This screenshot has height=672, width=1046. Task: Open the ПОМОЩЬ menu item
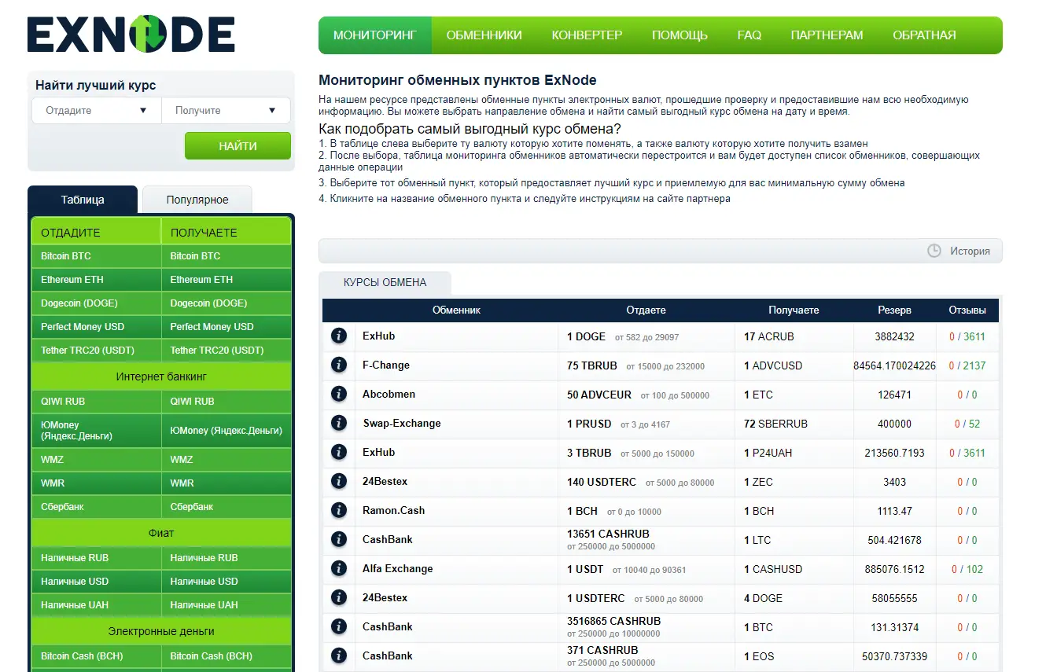[680, 35]
